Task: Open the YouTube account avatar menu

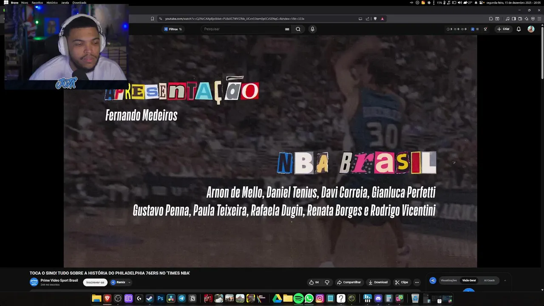Action: (x=531, y=29)
